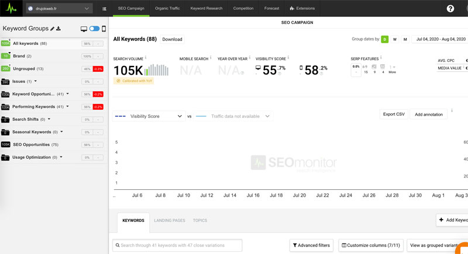Image resolution: width=468 pixels, height=254 pixels.
Task: Click the Usage Optimization folder icon
Action: click(5, 158)
